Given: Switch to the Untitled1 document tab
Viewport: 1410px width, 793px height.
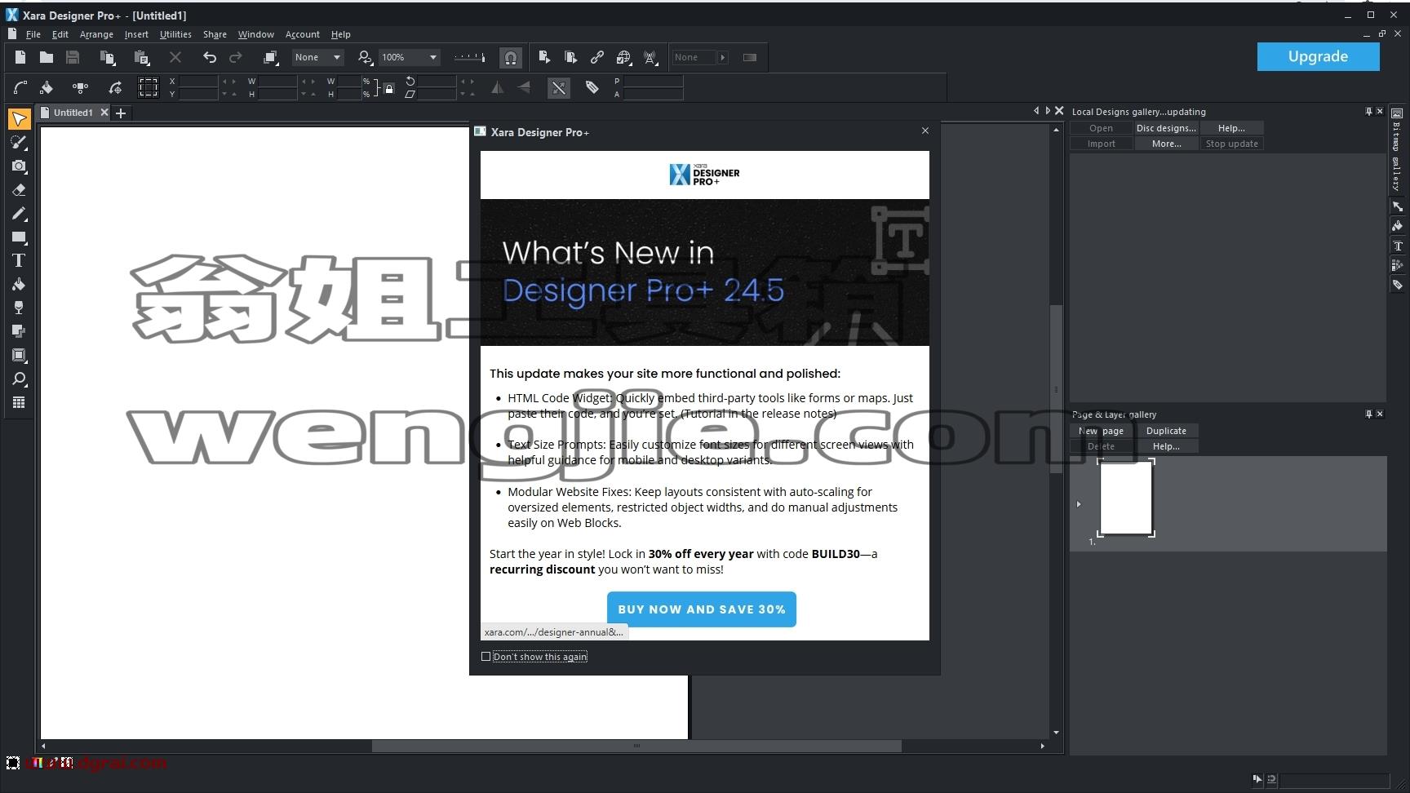Looking at the screenshot, I should pyautogui.click(x=73, y=113).
